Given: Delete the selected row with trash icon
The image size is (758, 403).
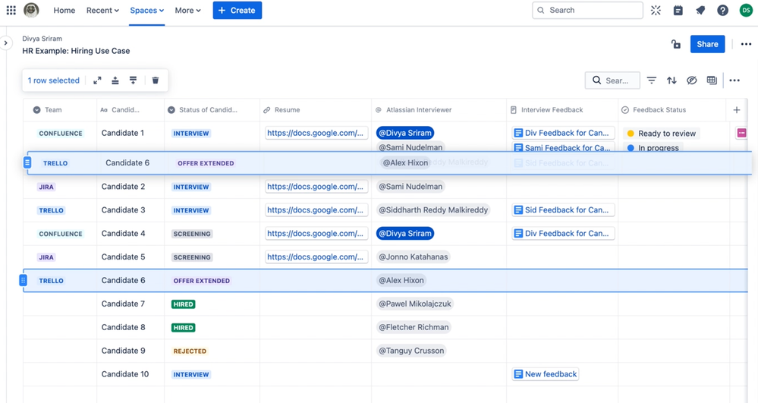Looking at the screenshot, I should click(x=156, y=80).
